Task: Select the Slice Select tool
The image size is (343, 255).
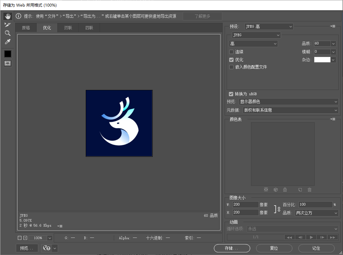Action: coord(8,25)
